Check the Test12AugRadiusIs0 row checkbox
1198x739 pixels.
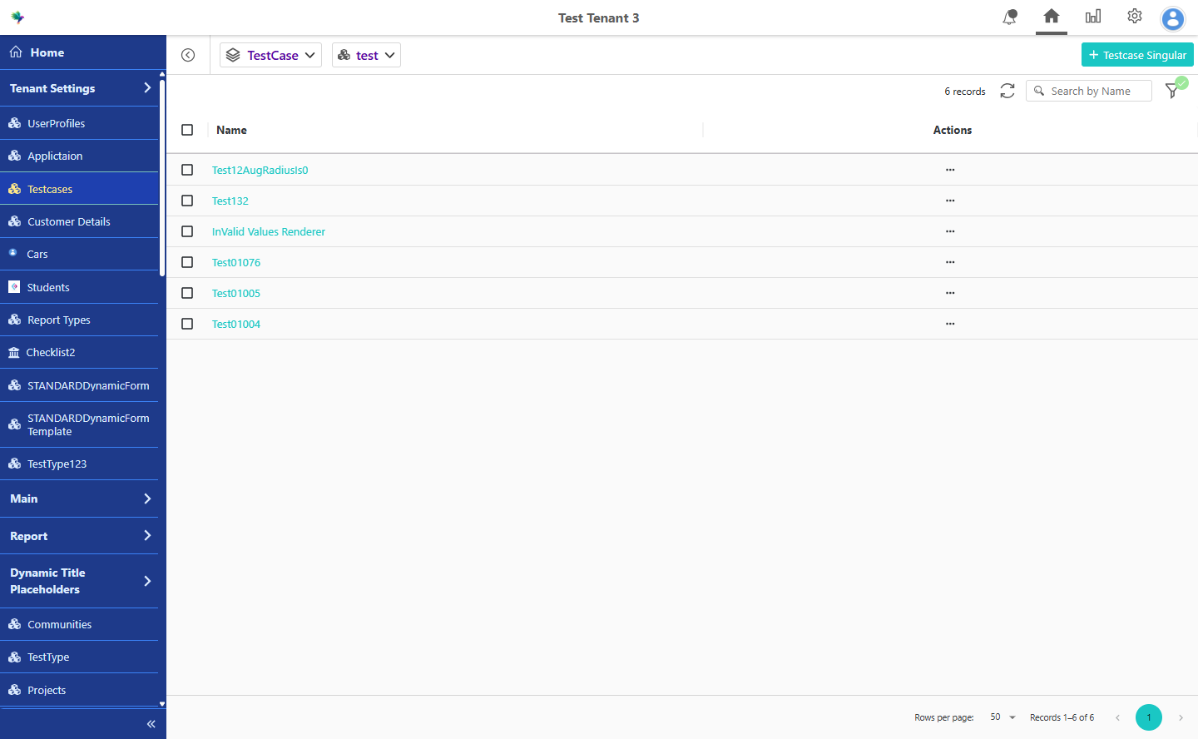(187, 170)
